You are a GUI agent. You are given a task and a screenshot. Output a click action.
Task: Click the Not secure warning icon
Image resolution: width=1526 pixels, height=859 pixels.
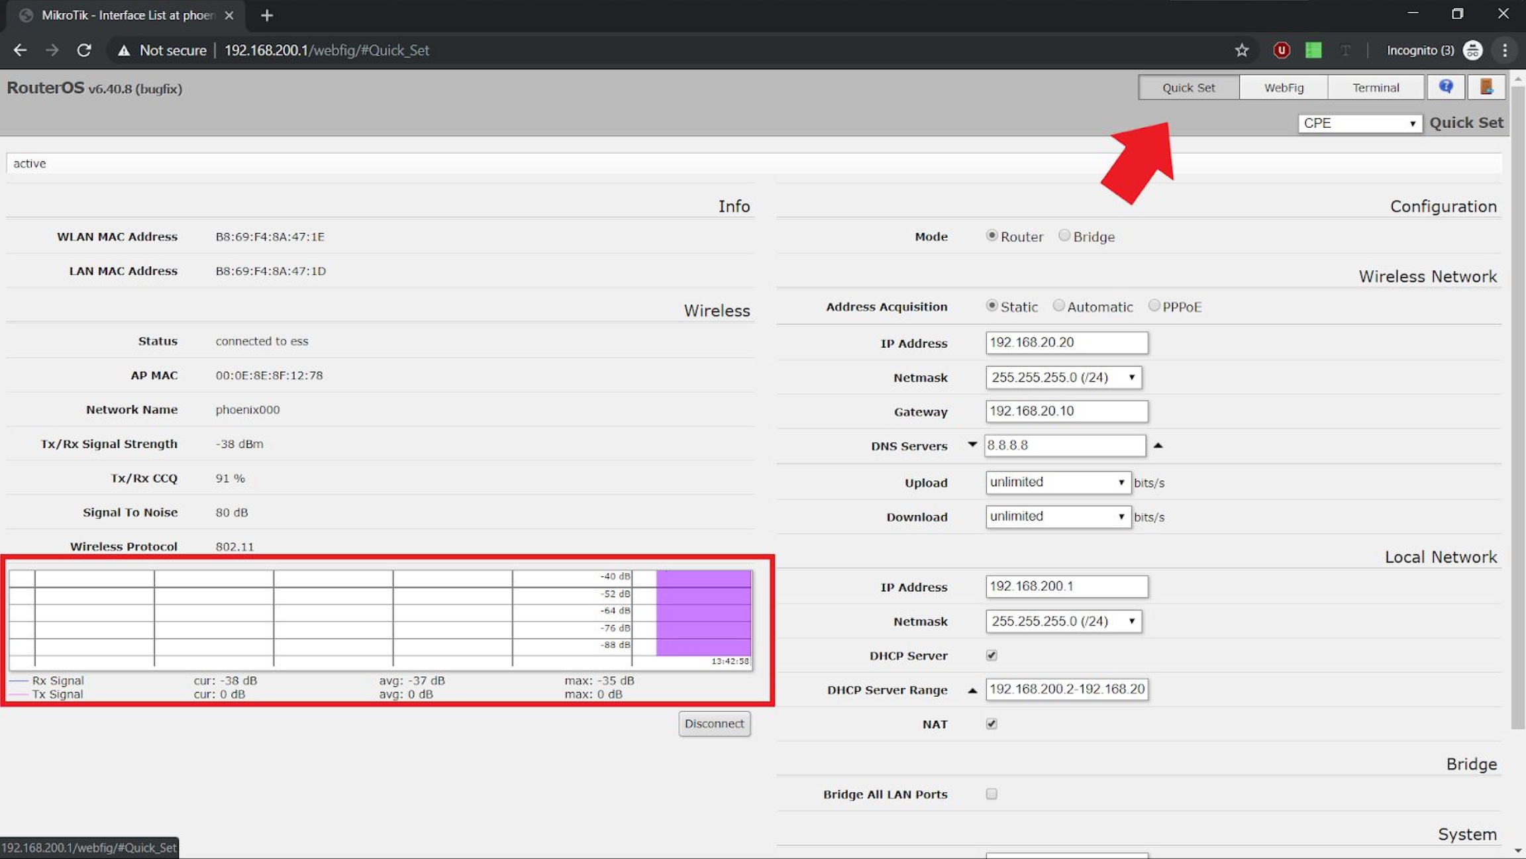point(123,50)
